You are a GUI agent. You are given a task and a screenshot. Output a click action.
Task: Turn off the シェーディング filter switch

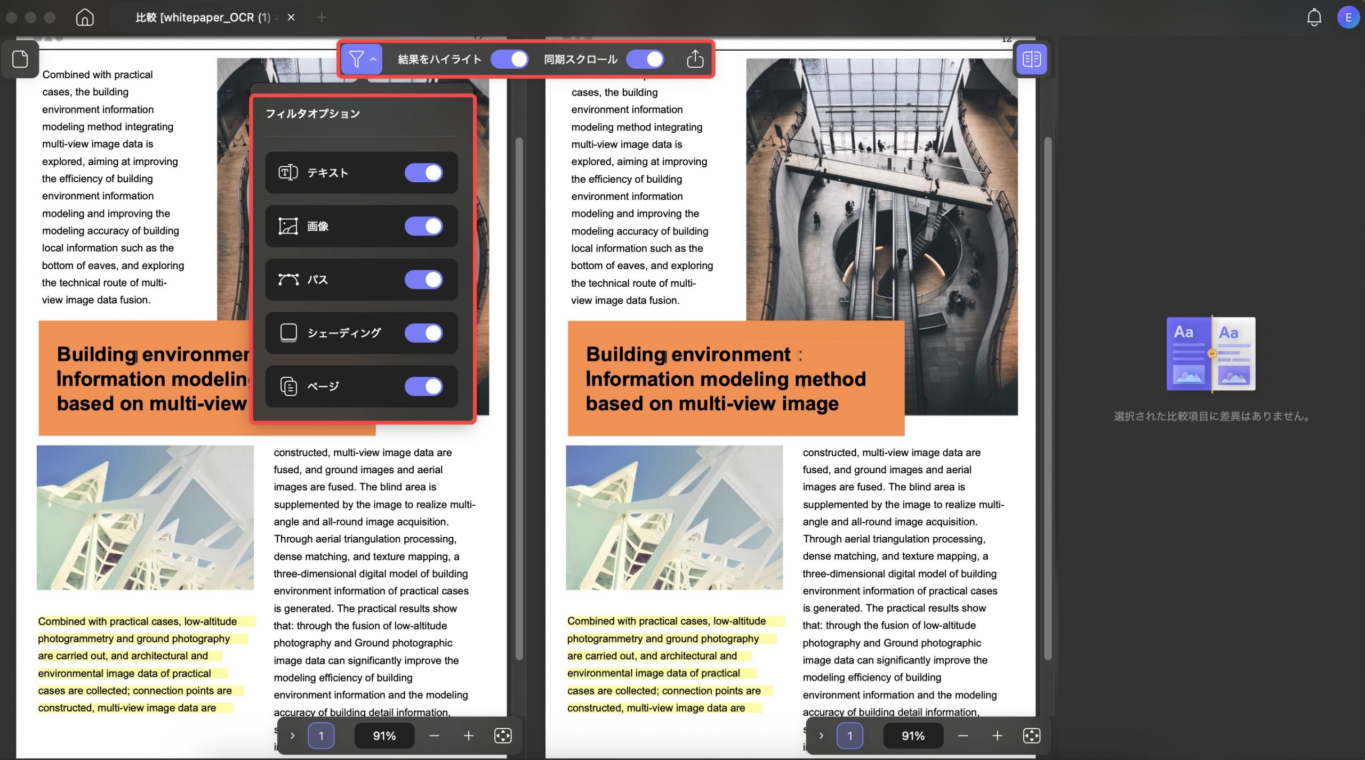pyautogui.click(x=424, y=333)
